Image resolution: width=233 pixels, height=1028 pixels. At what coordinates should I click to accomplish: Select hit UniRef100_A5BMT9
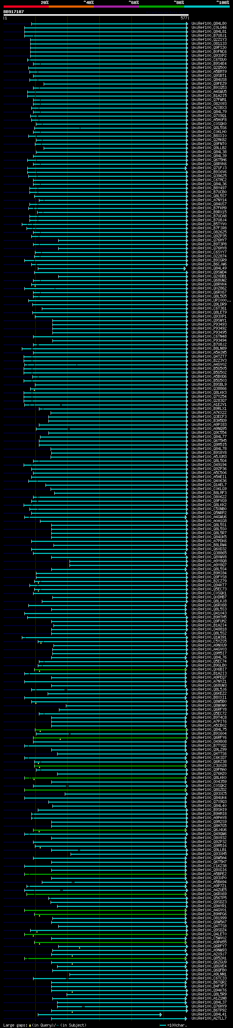coord(209,71)
